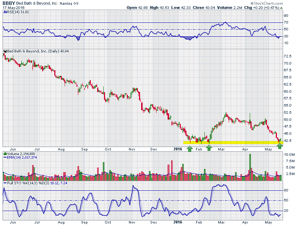Click the green up-triangle beside the Chg value
This screenshot has width=298, height=226.
point(282,8)
